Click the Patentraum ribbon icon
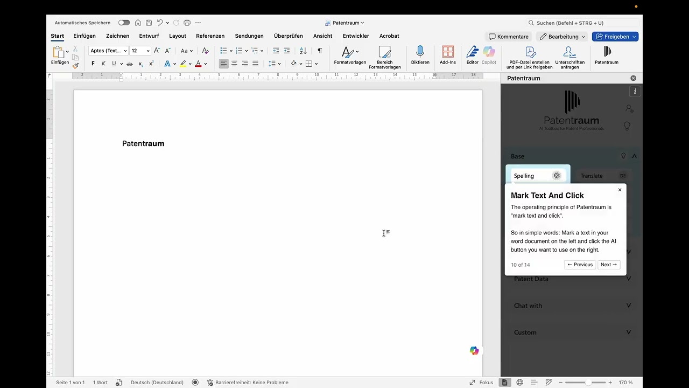The image size is (689, 388). click(607, 55)
